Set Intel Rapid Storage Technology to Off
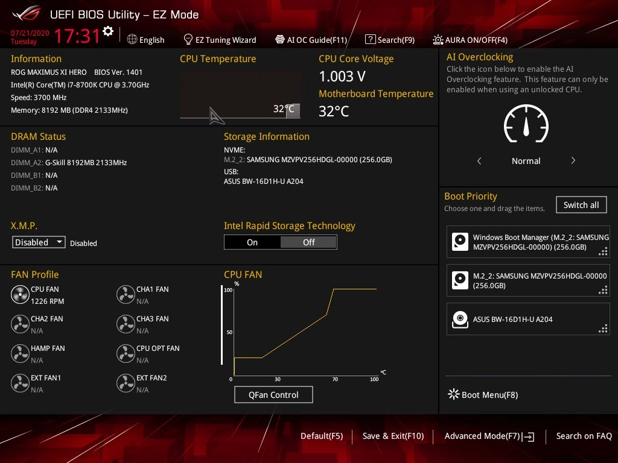 point(308,242)
